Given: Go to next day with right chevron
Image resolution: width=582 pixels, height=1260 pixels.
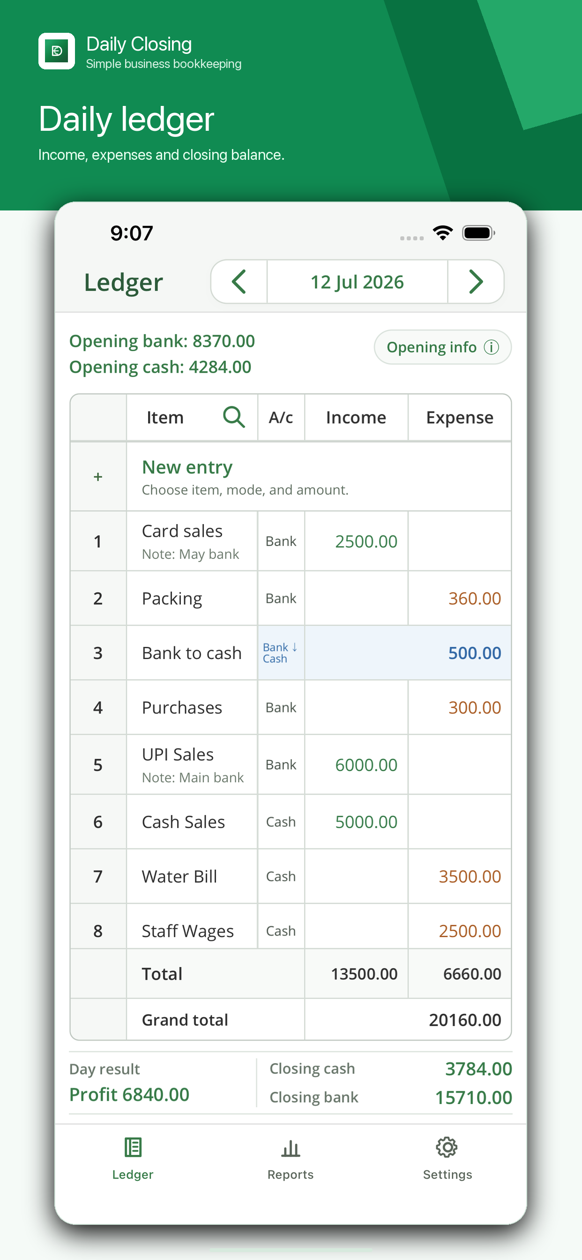Looking at the screenshot, I should point(476,282).
